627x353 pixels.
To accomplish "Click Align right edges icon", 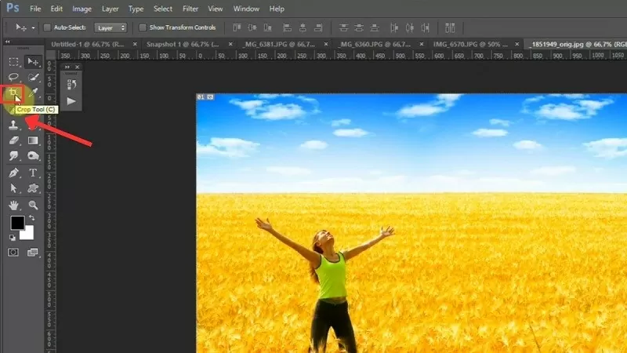I will click(x=318, y=27).
